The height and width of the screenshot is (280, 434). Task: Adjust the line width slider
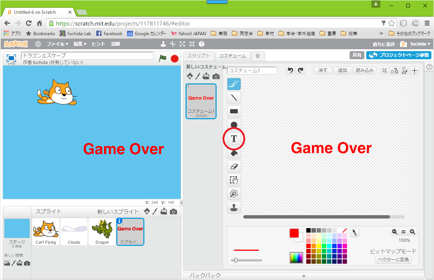(236, 260)
